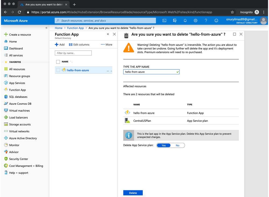Open the notifications bell icon

pos(185,21)
